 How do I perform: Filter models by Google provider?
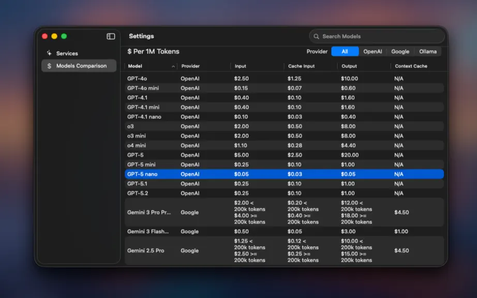[400, 51]
